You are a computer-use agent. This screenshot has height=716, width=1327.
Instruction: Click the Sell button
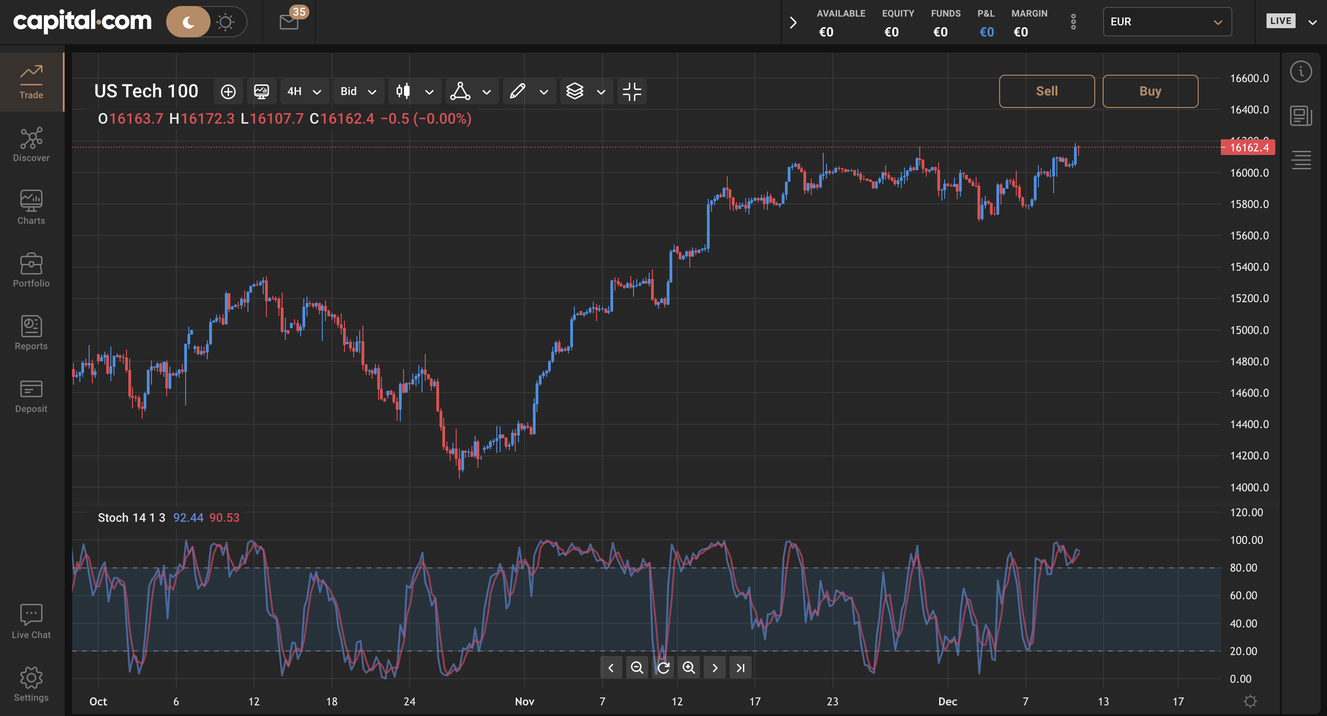tap(1047, 91)
